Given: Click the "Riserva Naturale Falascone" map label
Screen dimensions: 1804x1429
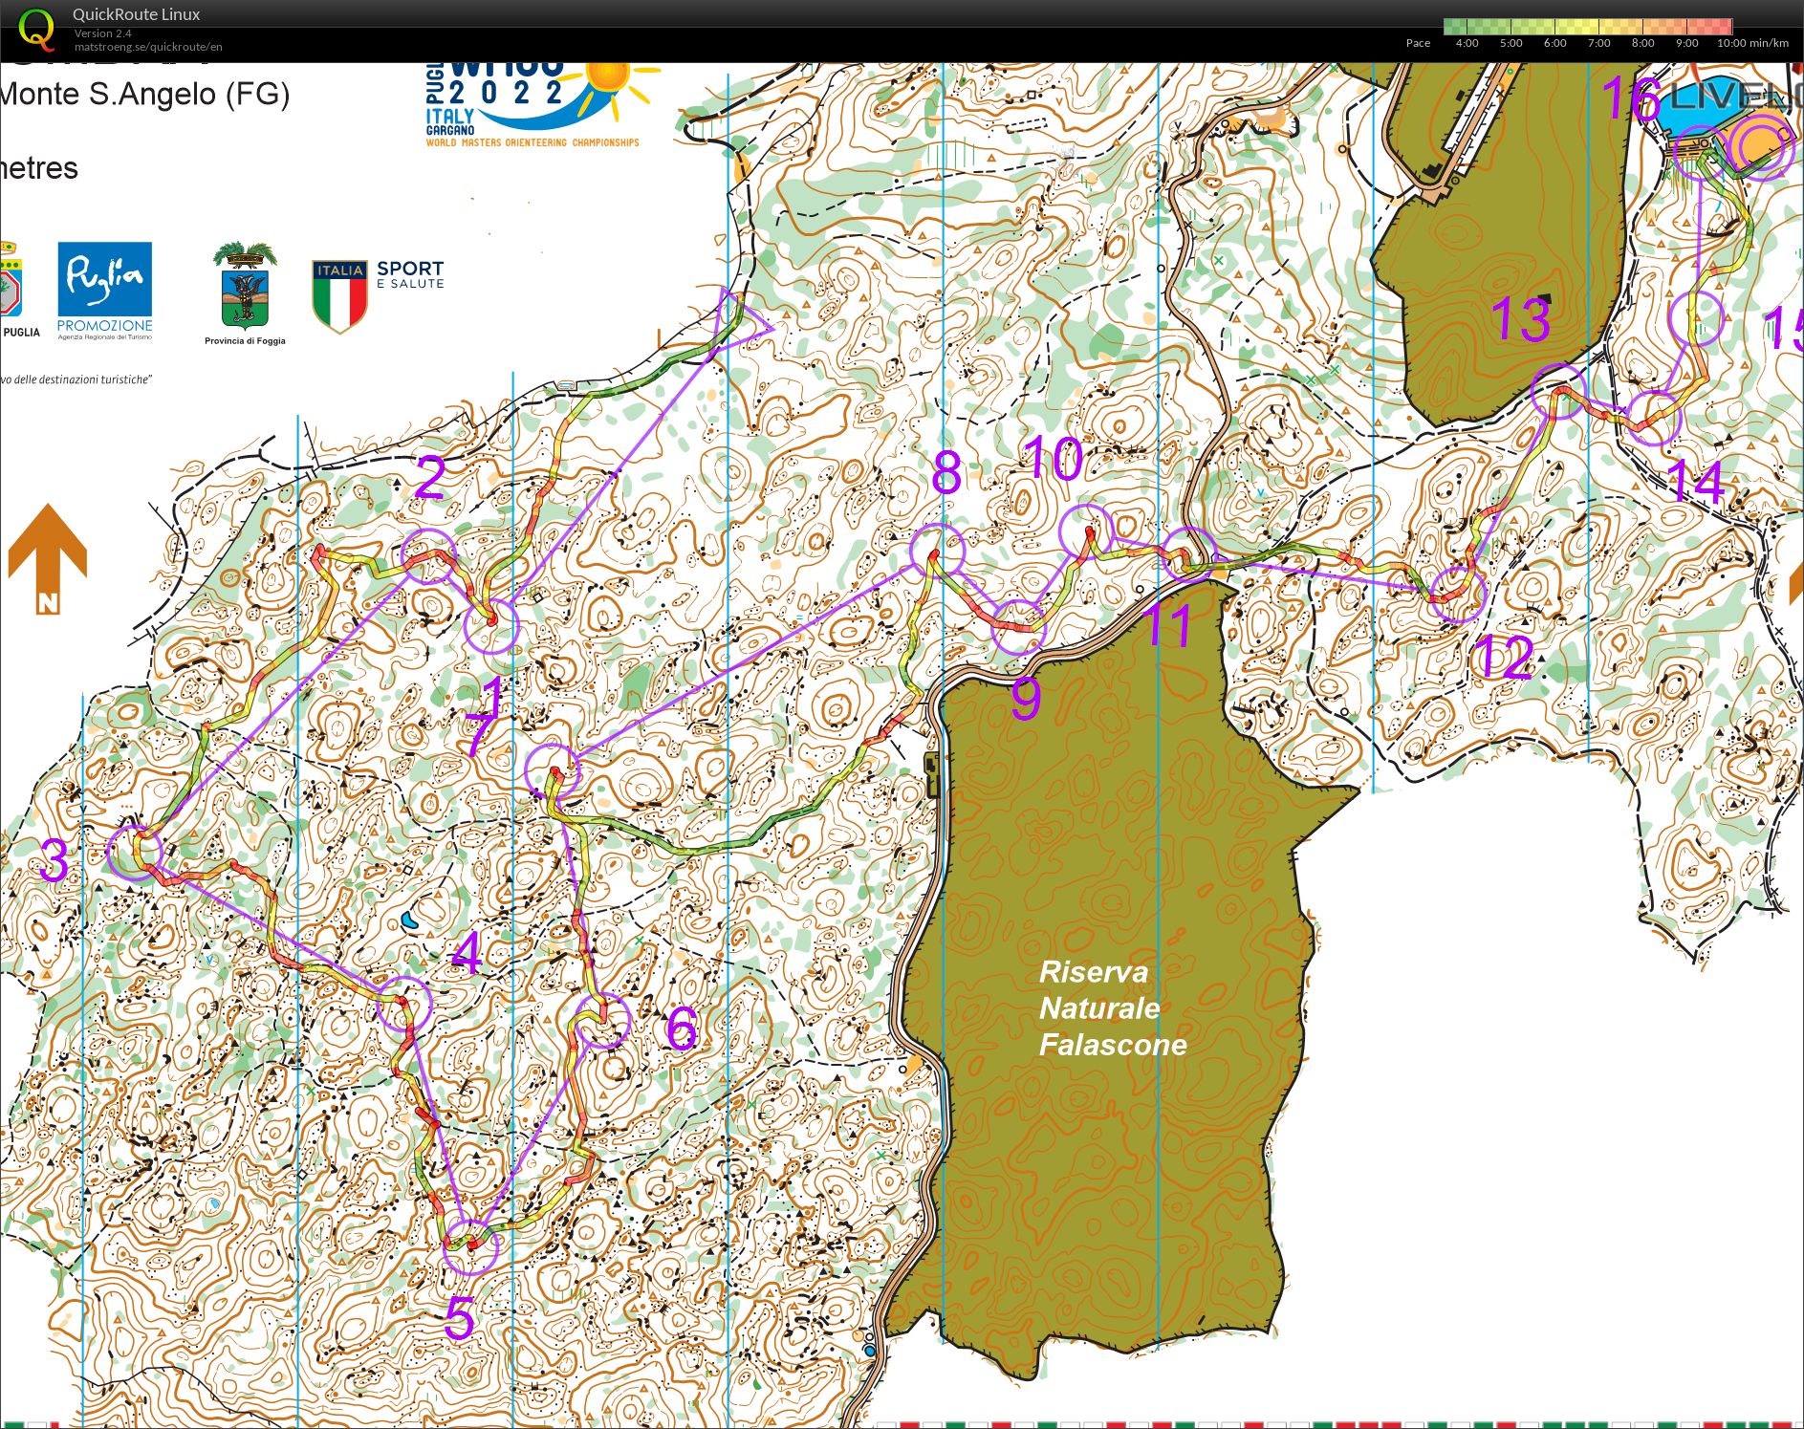Looking at the screenshot, I should pos(1113,1008).
